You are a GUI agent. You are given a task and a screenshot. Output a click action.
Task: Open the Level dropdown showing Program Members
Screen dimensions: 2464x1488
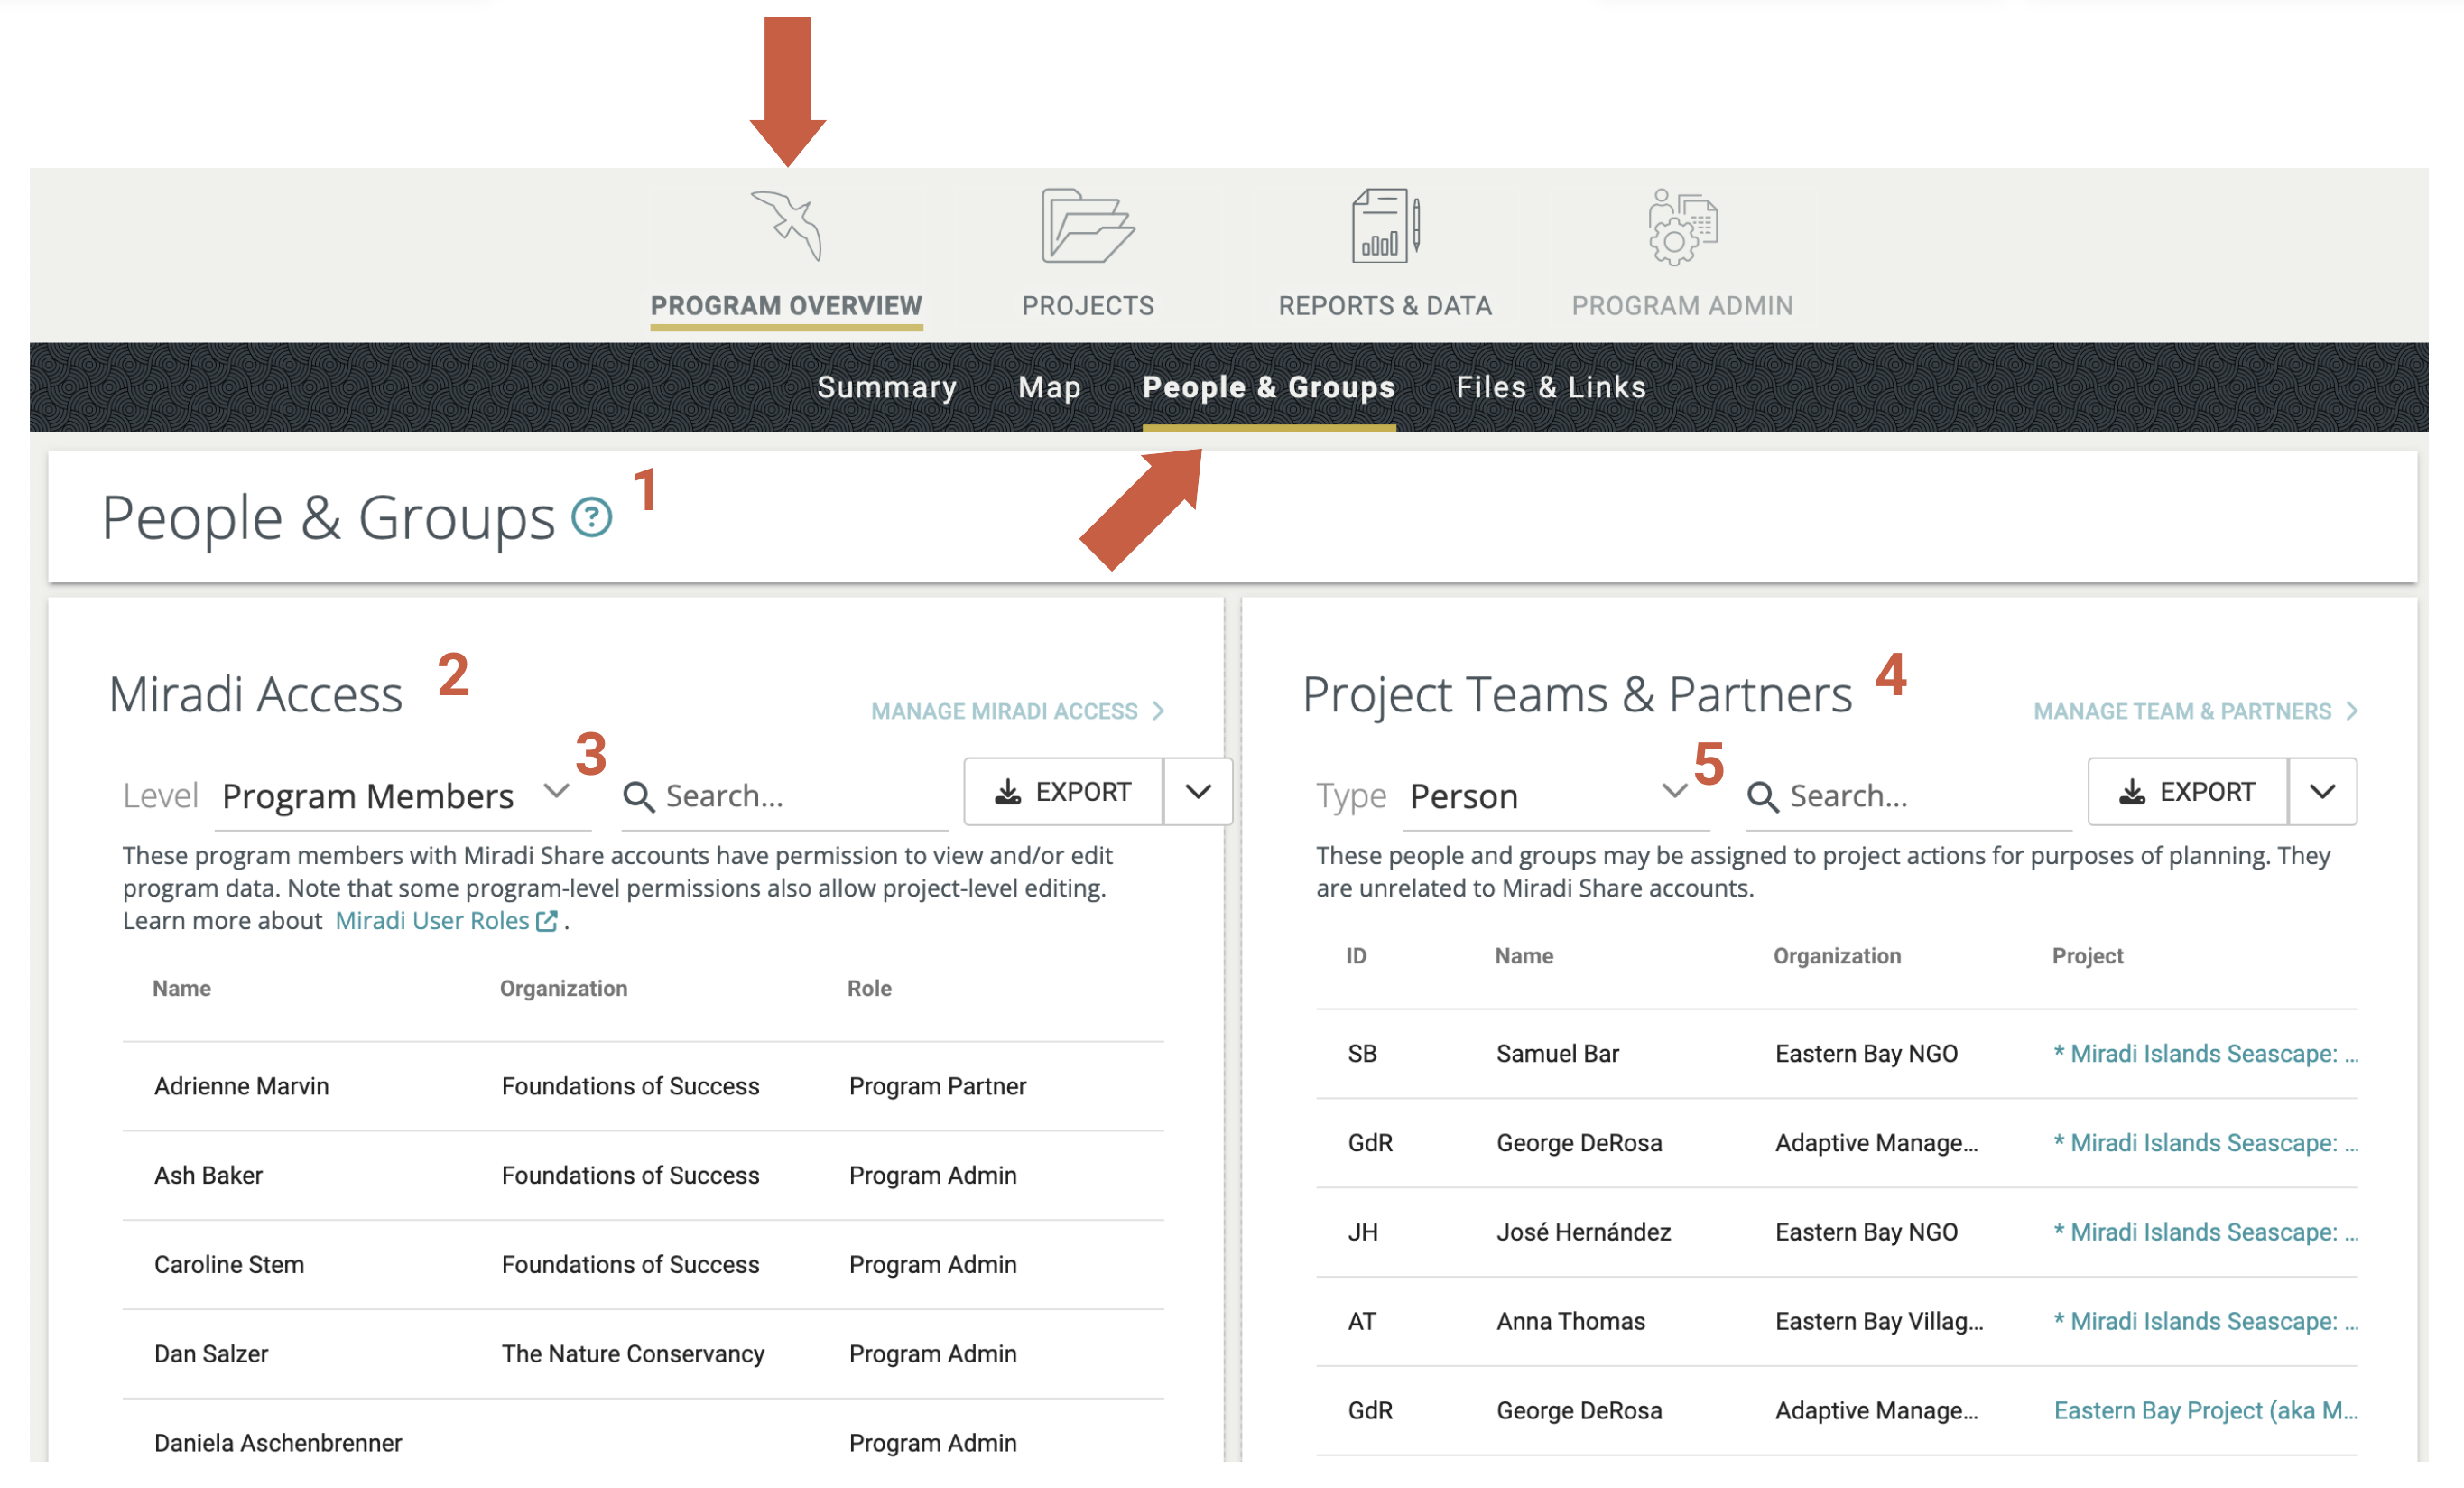tap(559, 793)
